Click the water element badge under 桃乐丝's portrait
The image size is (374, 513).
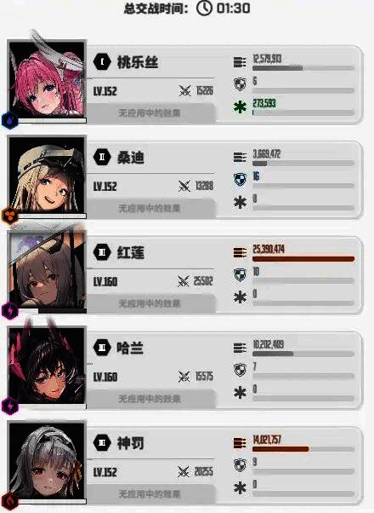coord(9,120)
